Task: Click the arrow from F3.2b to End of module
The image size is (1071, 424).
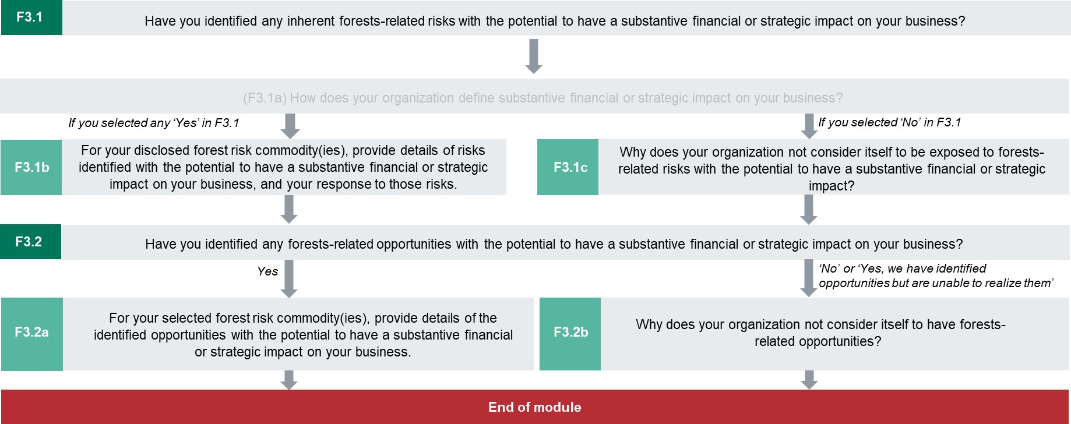Action: (809, 380)
